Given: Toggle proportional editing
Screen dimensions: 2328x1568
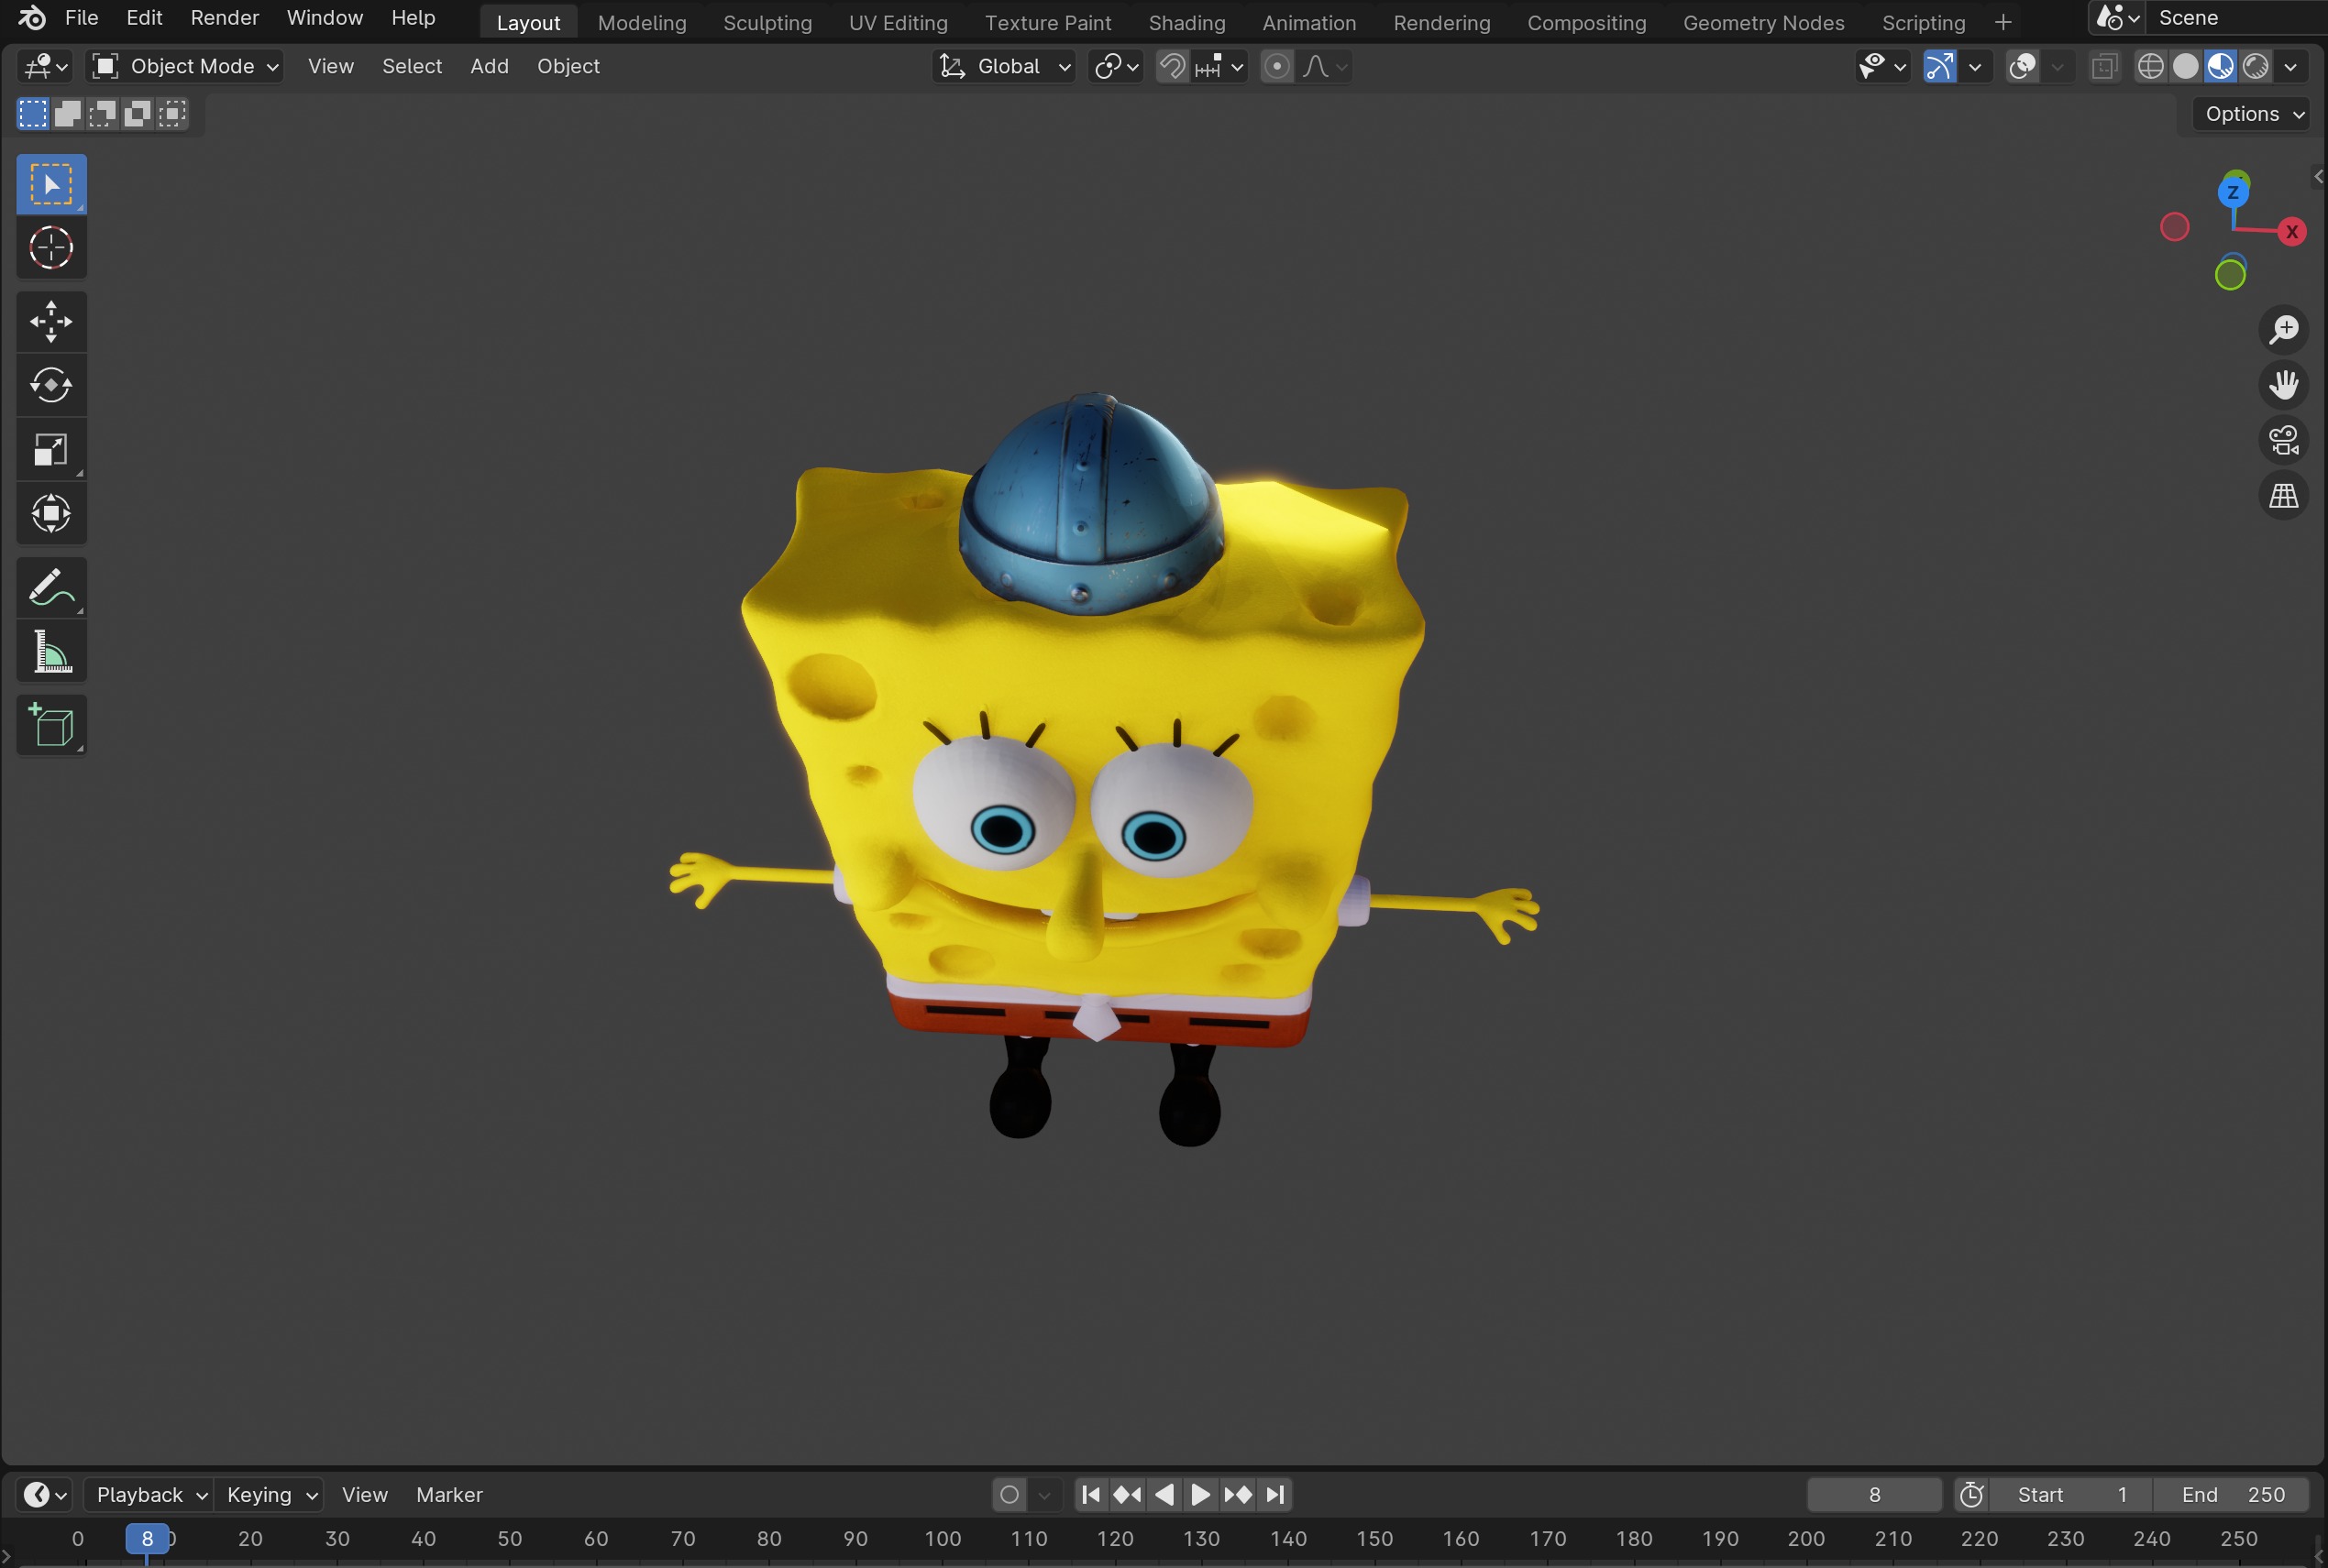Looking at the screenshot, I should [x=1276, y=66].
